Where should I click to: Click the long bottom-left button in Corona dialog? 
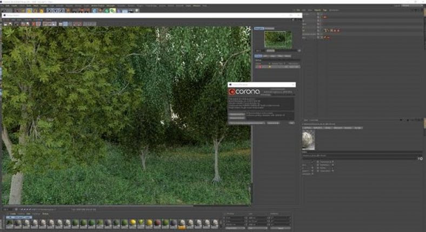click(x=247, y=123)
